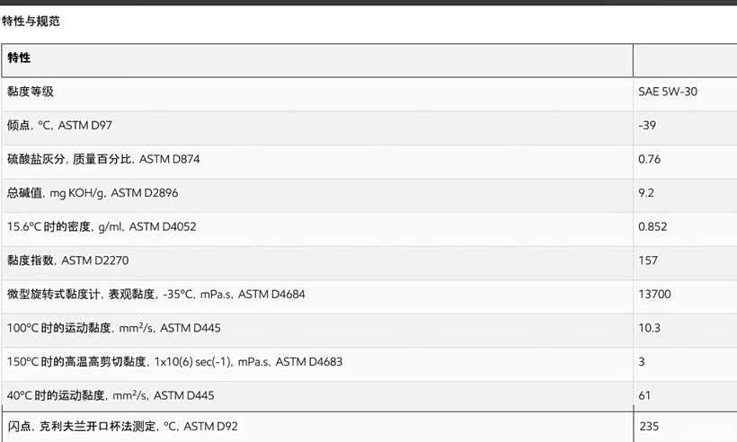Click the 9.2 total base number value
The image size is (737, 442).
coord(645,193)
